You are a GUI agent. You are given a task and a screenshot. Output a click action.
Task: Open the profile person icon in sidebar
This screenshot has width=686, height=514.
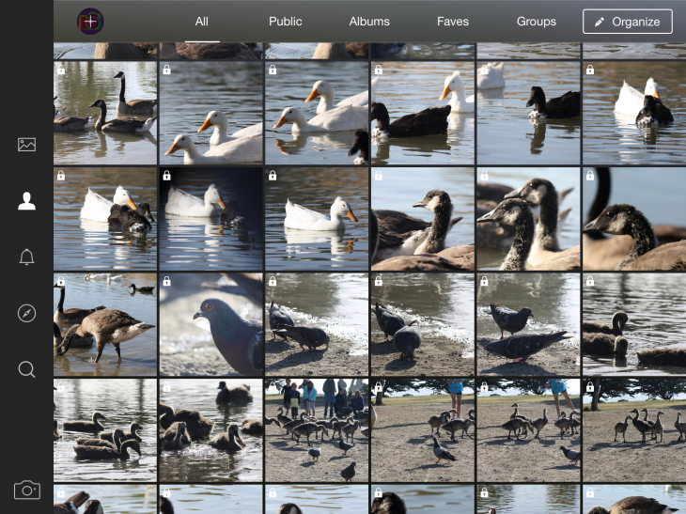click(26, 201)
